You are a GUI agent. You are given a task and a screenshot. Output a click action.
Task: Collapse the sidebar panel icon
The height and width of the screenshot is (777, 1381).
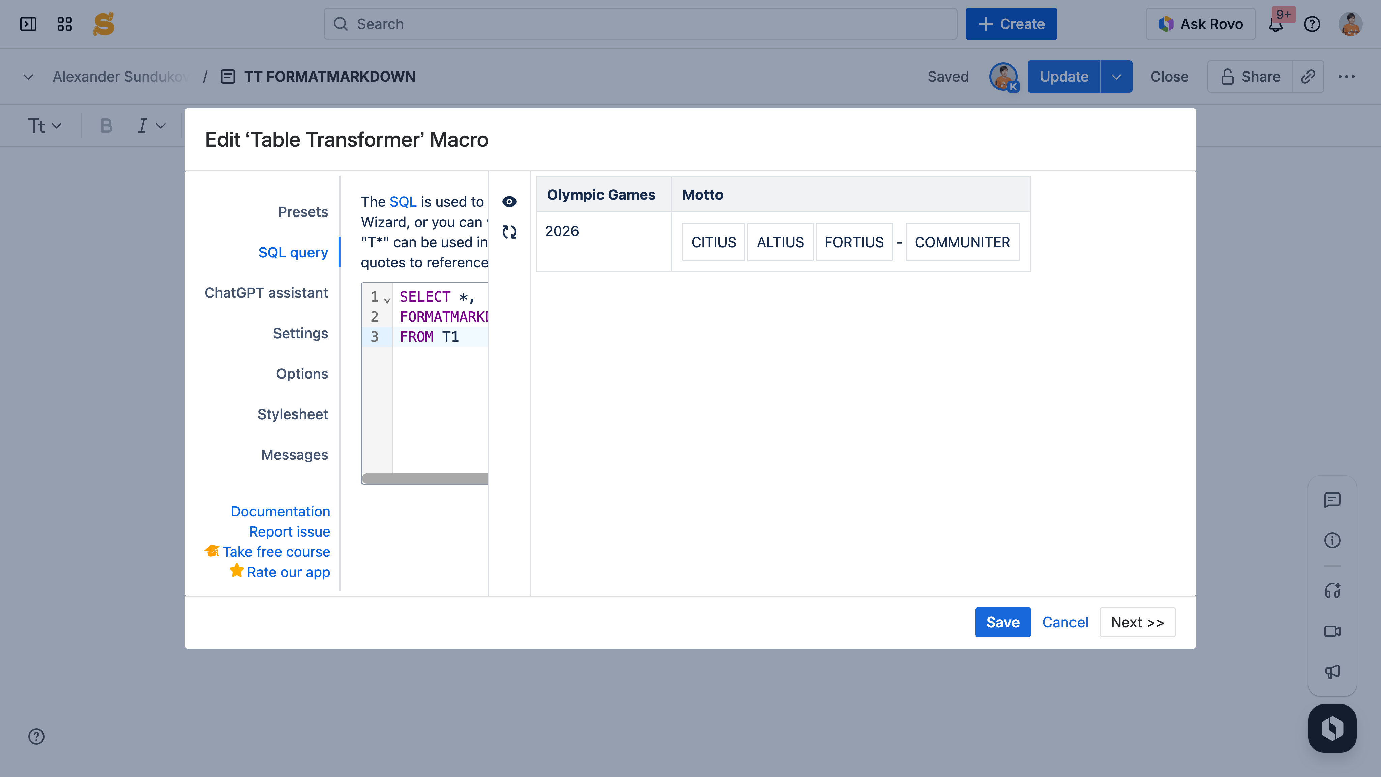(x=28, y=24)
